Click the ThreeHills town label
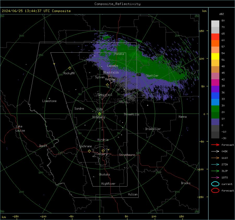 [x=131, y=114]
